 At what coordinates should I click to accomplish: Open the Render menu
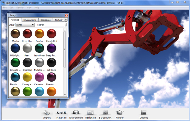(20, 8)
